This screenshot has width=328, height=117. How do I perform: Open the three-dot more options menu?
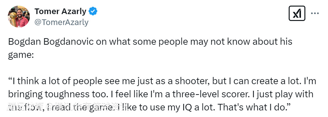tap(314, 13)
